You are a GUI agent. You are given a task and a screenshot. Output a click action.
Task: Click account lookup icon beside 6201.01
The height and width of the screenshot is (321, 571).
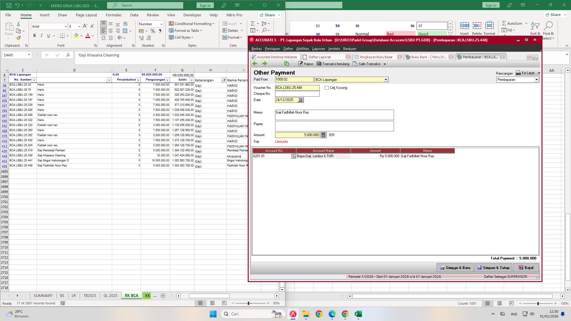293,156
